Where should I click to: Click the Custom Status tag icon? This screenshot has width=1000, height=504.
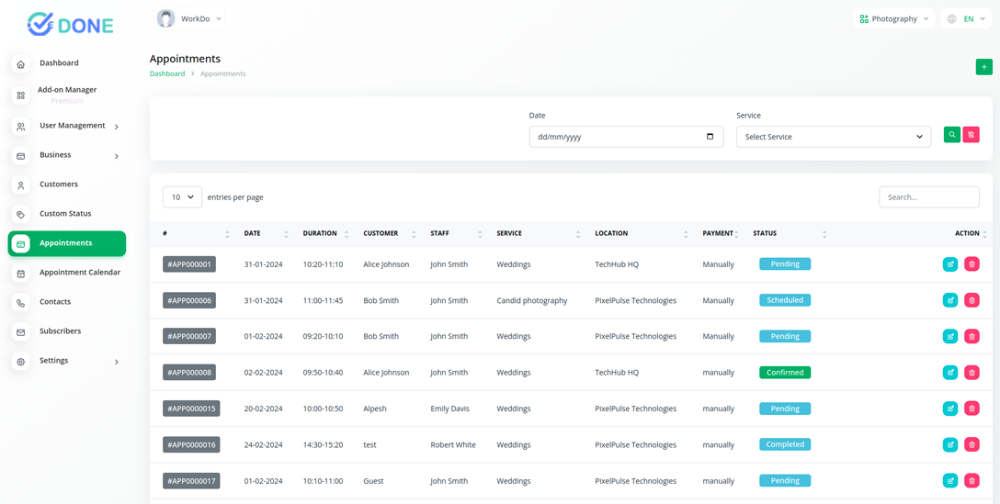(x=20, y=215)
